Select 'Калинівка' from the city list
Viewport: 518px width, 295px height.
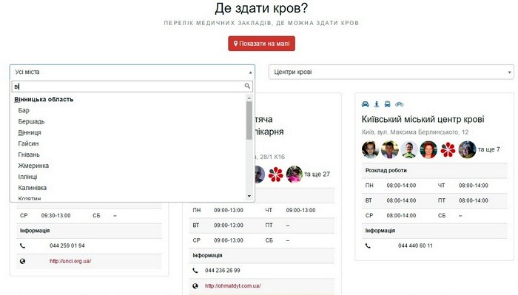[32, 188]
